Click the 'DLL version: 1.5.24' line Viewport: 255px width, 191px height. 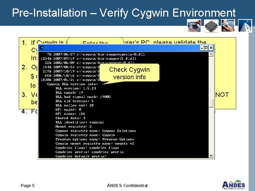click(x=76, y=88)
